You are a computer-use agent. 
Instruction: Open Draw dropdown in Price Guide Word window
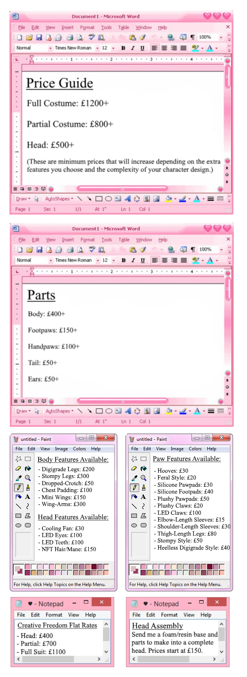(x=23, y=199)
